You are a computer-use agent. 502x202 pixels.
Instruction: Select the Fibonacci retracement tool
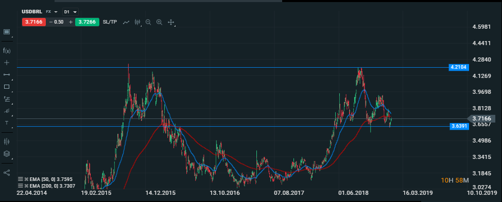[x=7, y=99]
